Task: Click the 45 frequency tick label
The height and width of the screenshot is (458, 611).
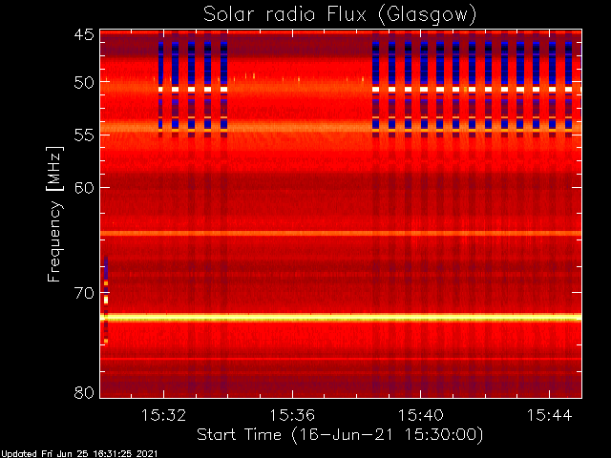Action: click(84, 34)
